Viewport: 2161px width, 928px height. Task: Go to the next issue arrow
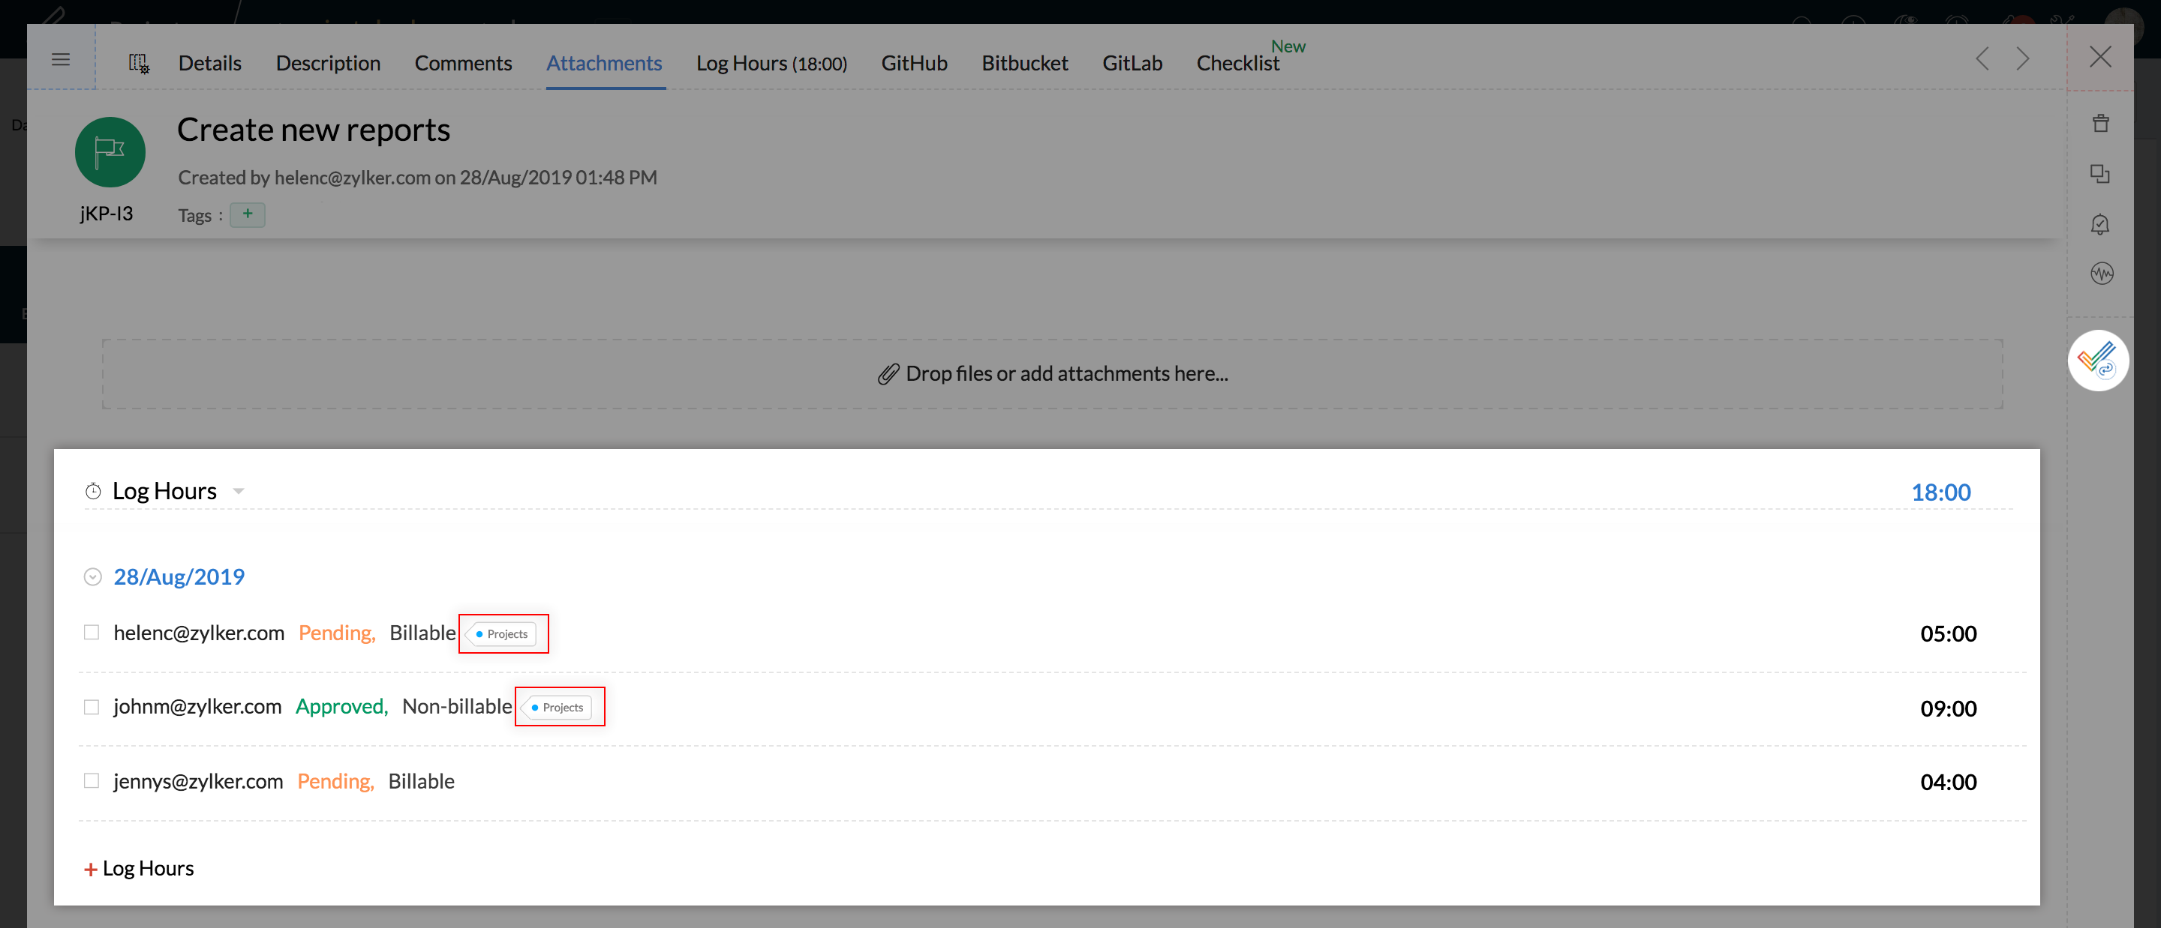pos(2023,59)
